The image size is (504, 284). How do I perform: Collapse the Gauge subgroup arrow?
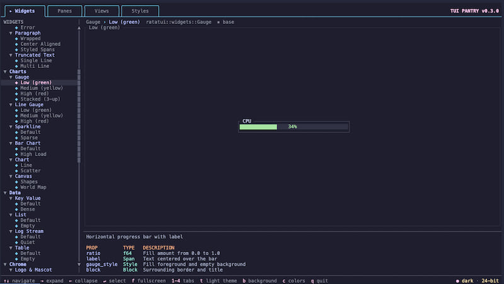coord(11,77)
